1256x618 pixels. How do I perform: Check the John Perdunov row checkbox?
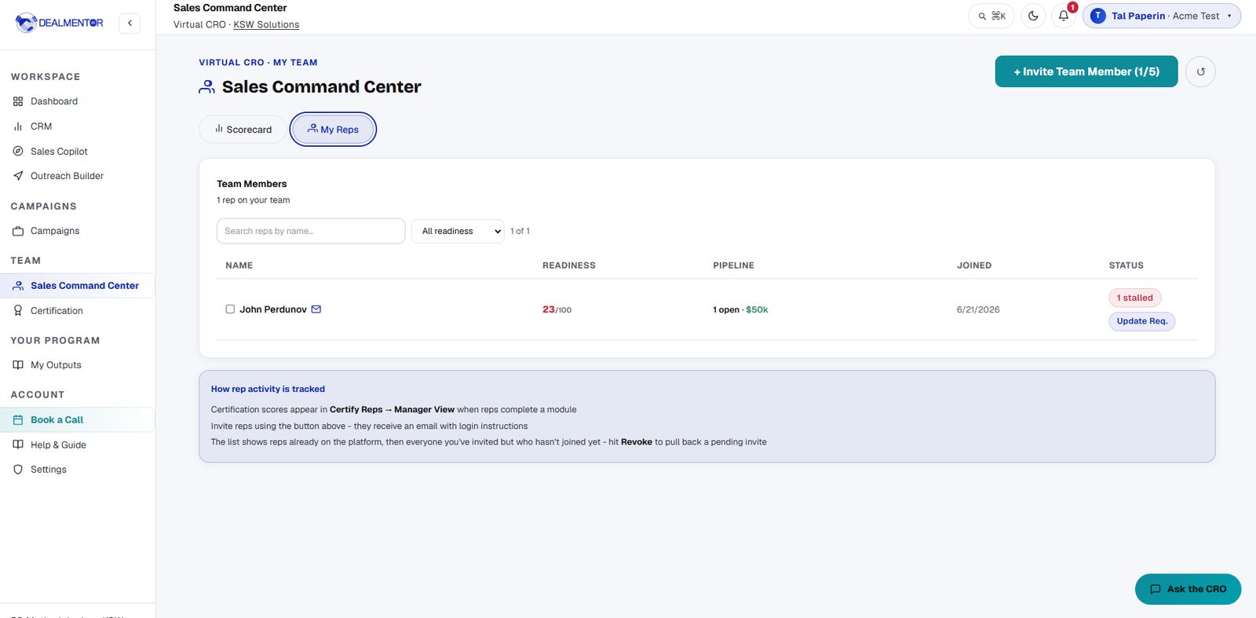point(230,309)
